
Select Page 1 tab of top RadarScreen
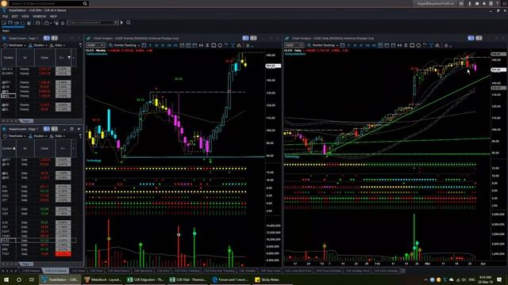(26, 121)
